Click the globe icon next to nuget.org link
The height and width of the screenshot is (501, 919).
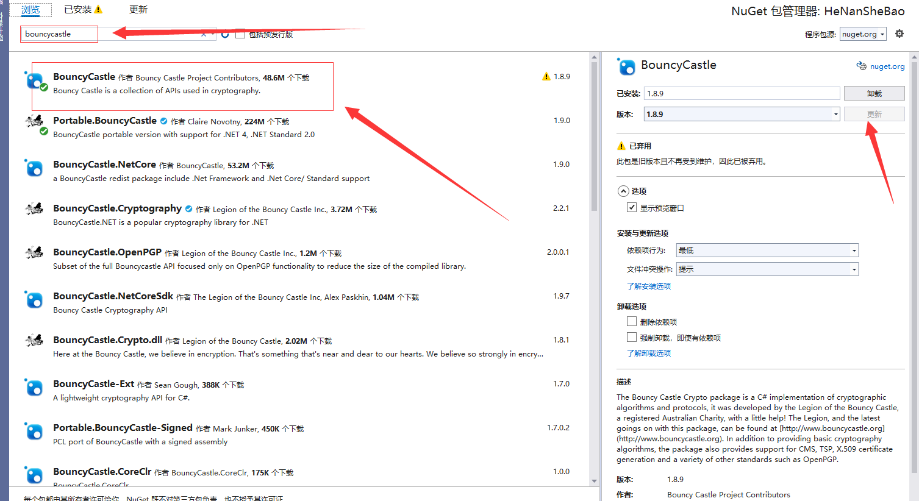pyautogui.click(x=862, y=66)
